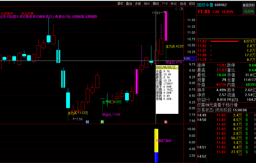Remove the stock via the -自选 button
Screen dimensions: 256x163
click(x=182, y=4)
